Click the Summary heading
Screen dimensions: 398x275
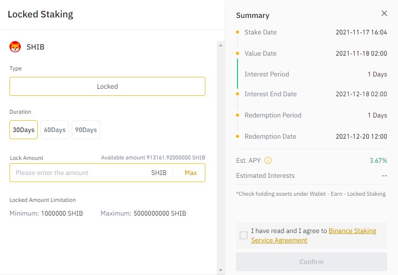tap(253, 16)
